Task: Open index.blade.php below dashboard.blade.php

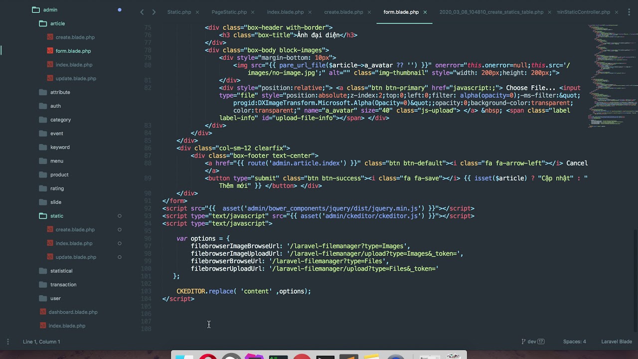Action: pyautogui.click(x=67, y=326)
